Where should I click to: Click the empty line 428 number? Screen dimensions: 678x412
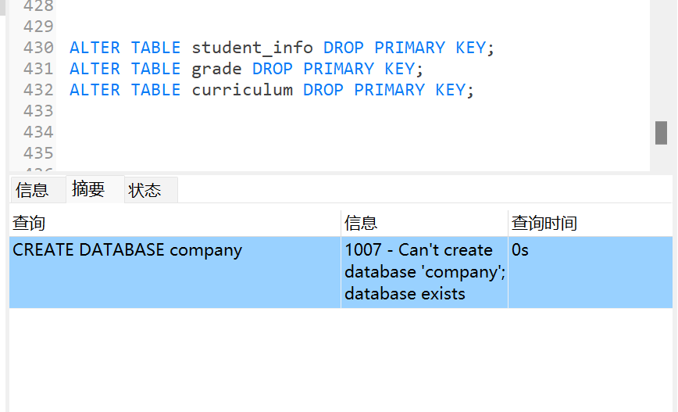pos(38,6)
